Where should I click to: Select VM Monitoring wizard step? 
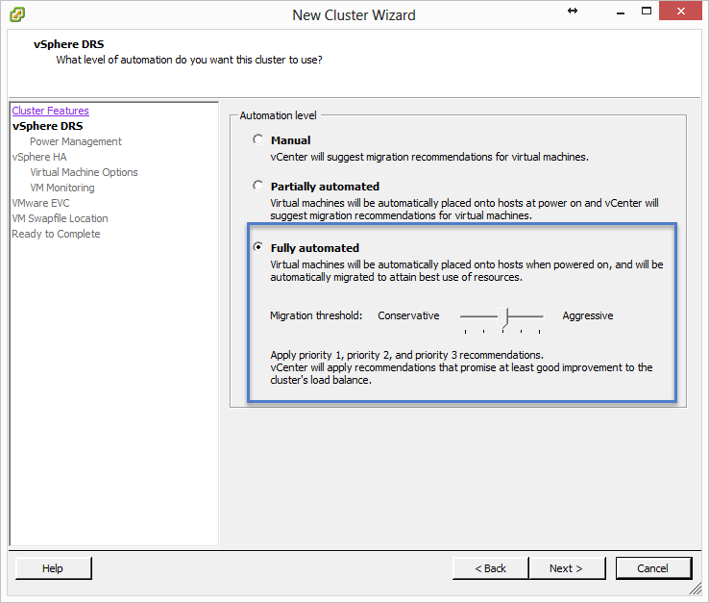coord(61,188)
